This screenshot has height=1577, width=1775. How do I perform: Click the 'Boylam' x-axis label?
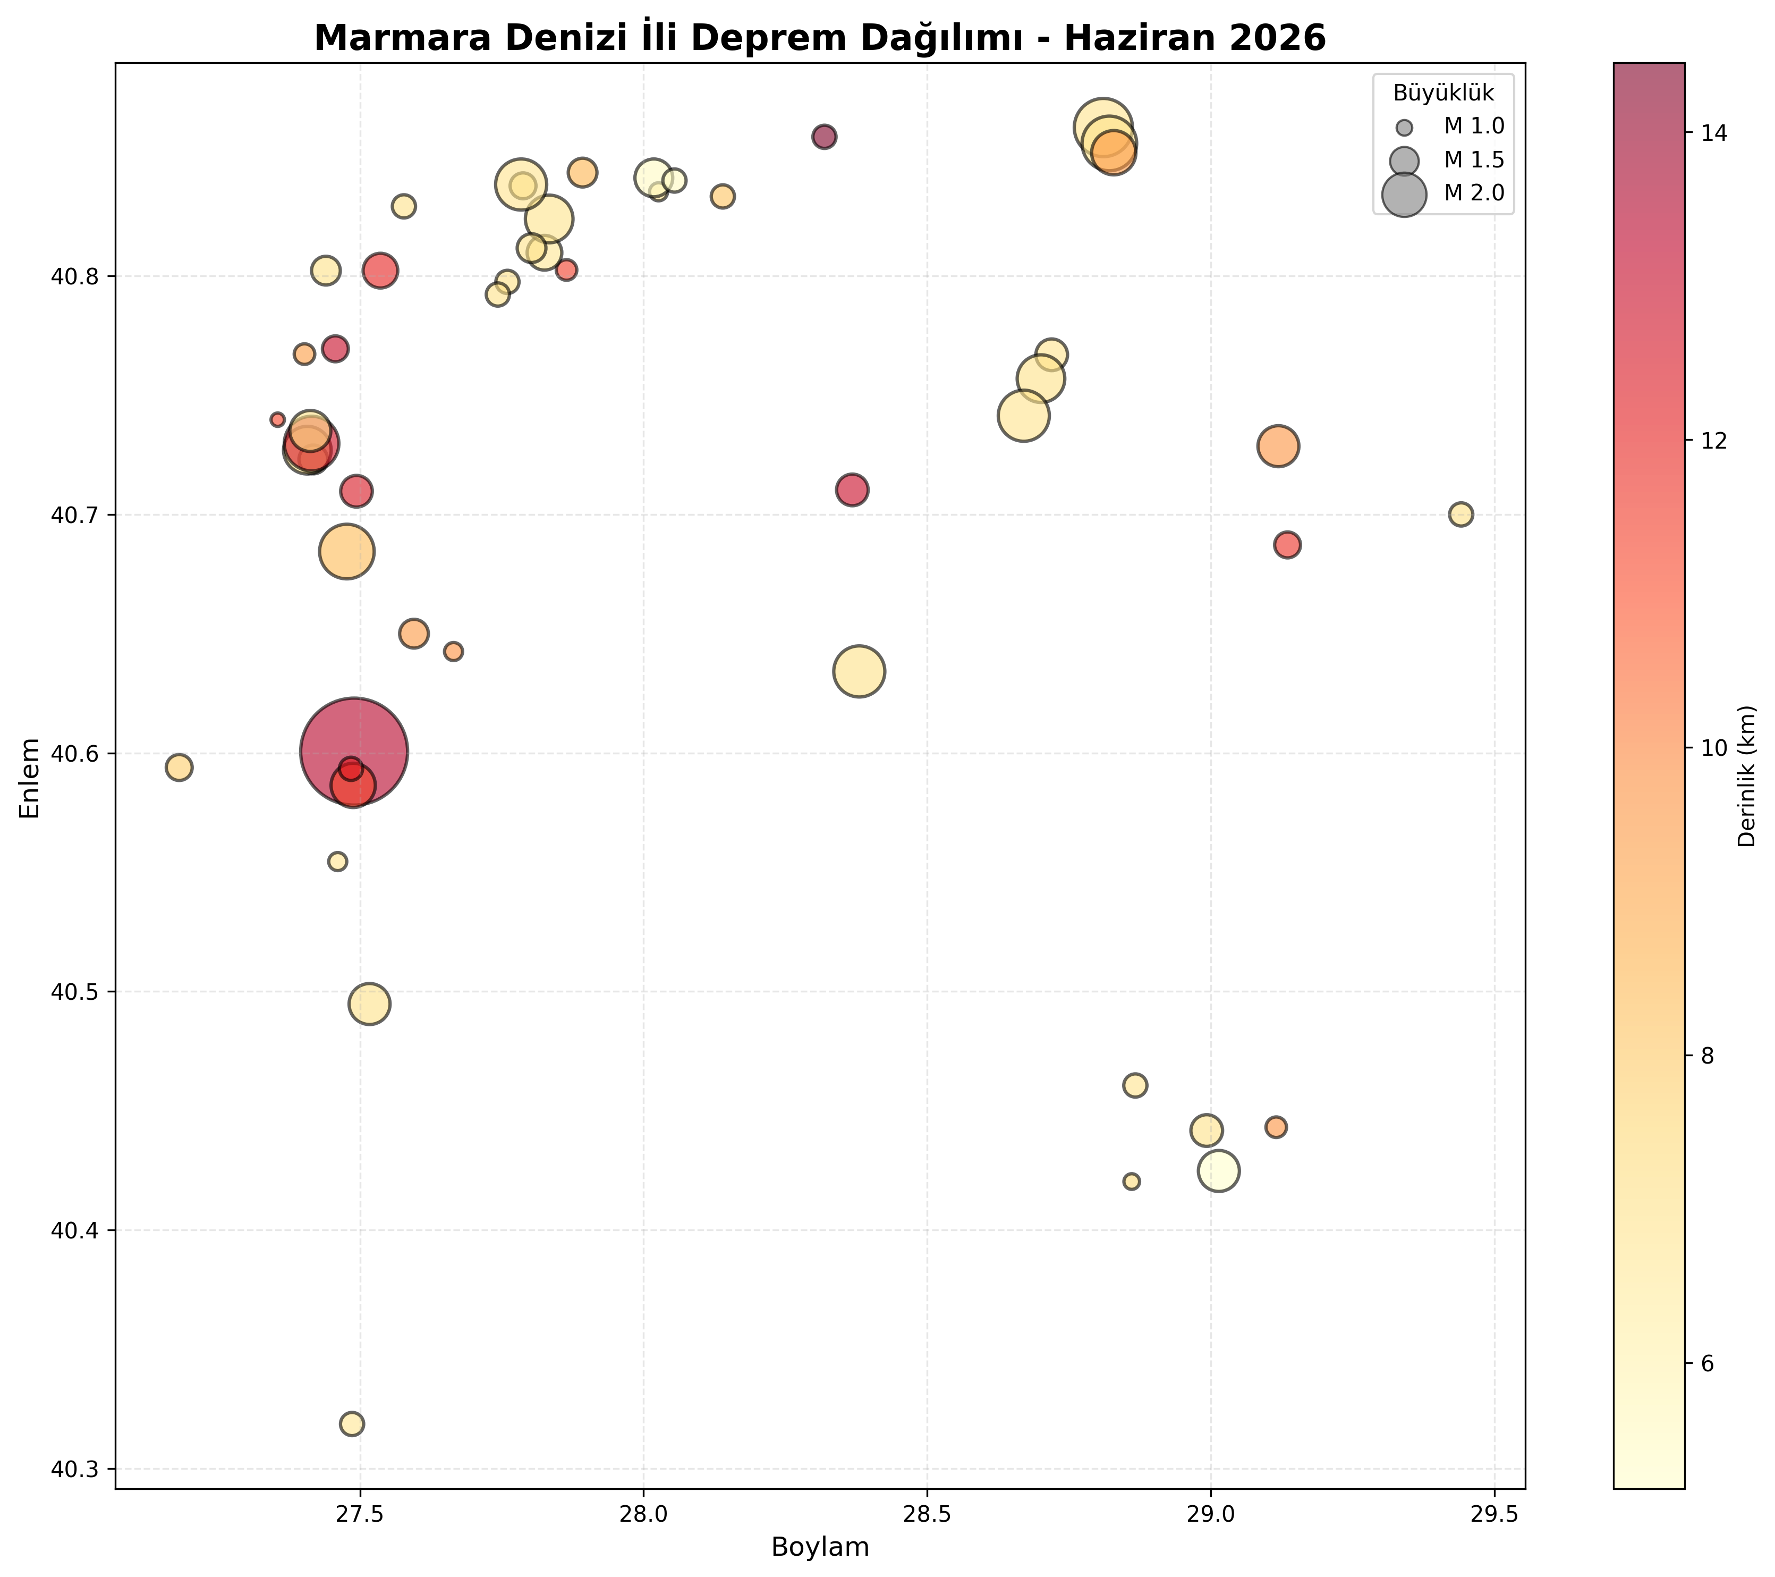coord(820,1547)
